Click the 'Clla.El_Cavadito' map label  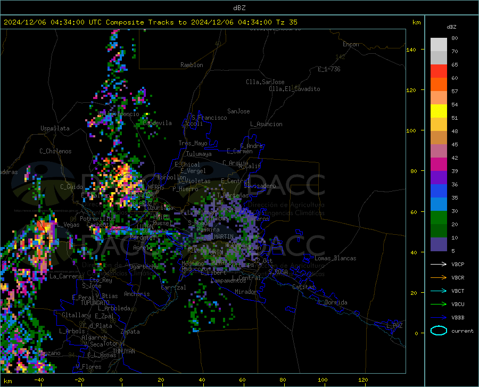(294, 89)
